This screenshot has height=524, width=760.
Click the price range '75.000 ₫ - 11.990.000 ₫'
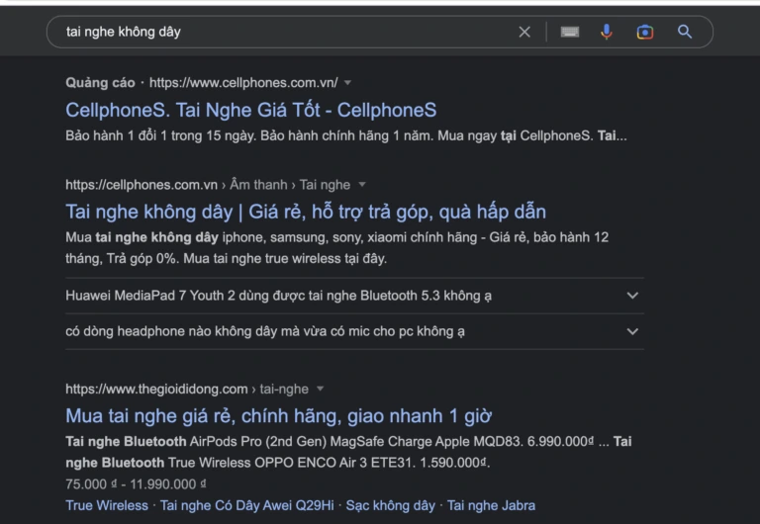click(x=136, y=484)
